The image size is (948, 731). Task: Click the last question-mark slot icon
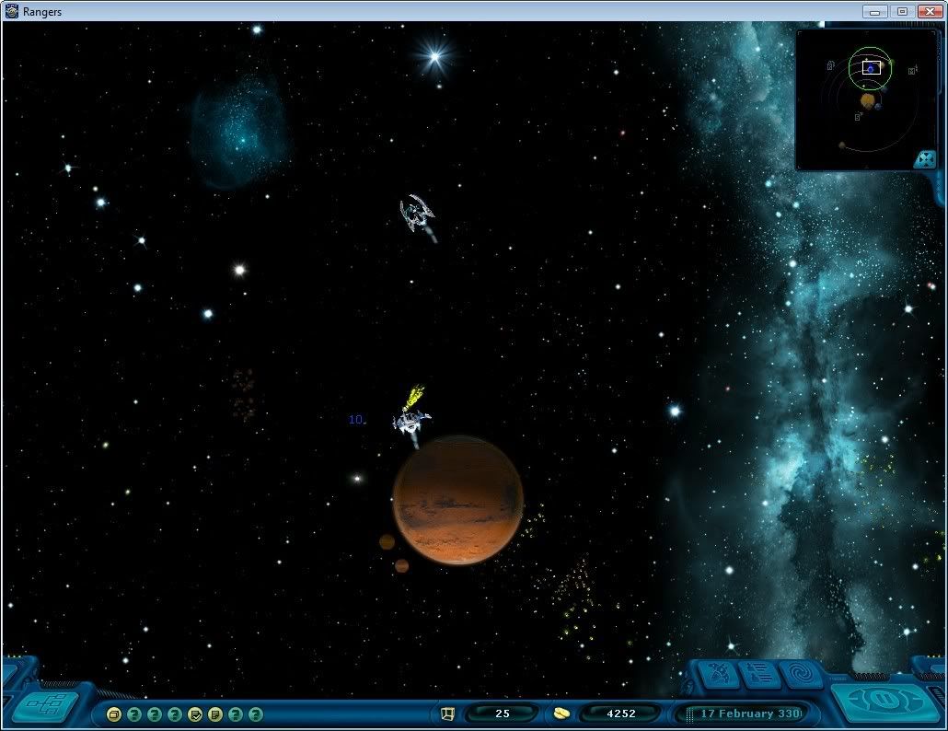coord(256,714)
